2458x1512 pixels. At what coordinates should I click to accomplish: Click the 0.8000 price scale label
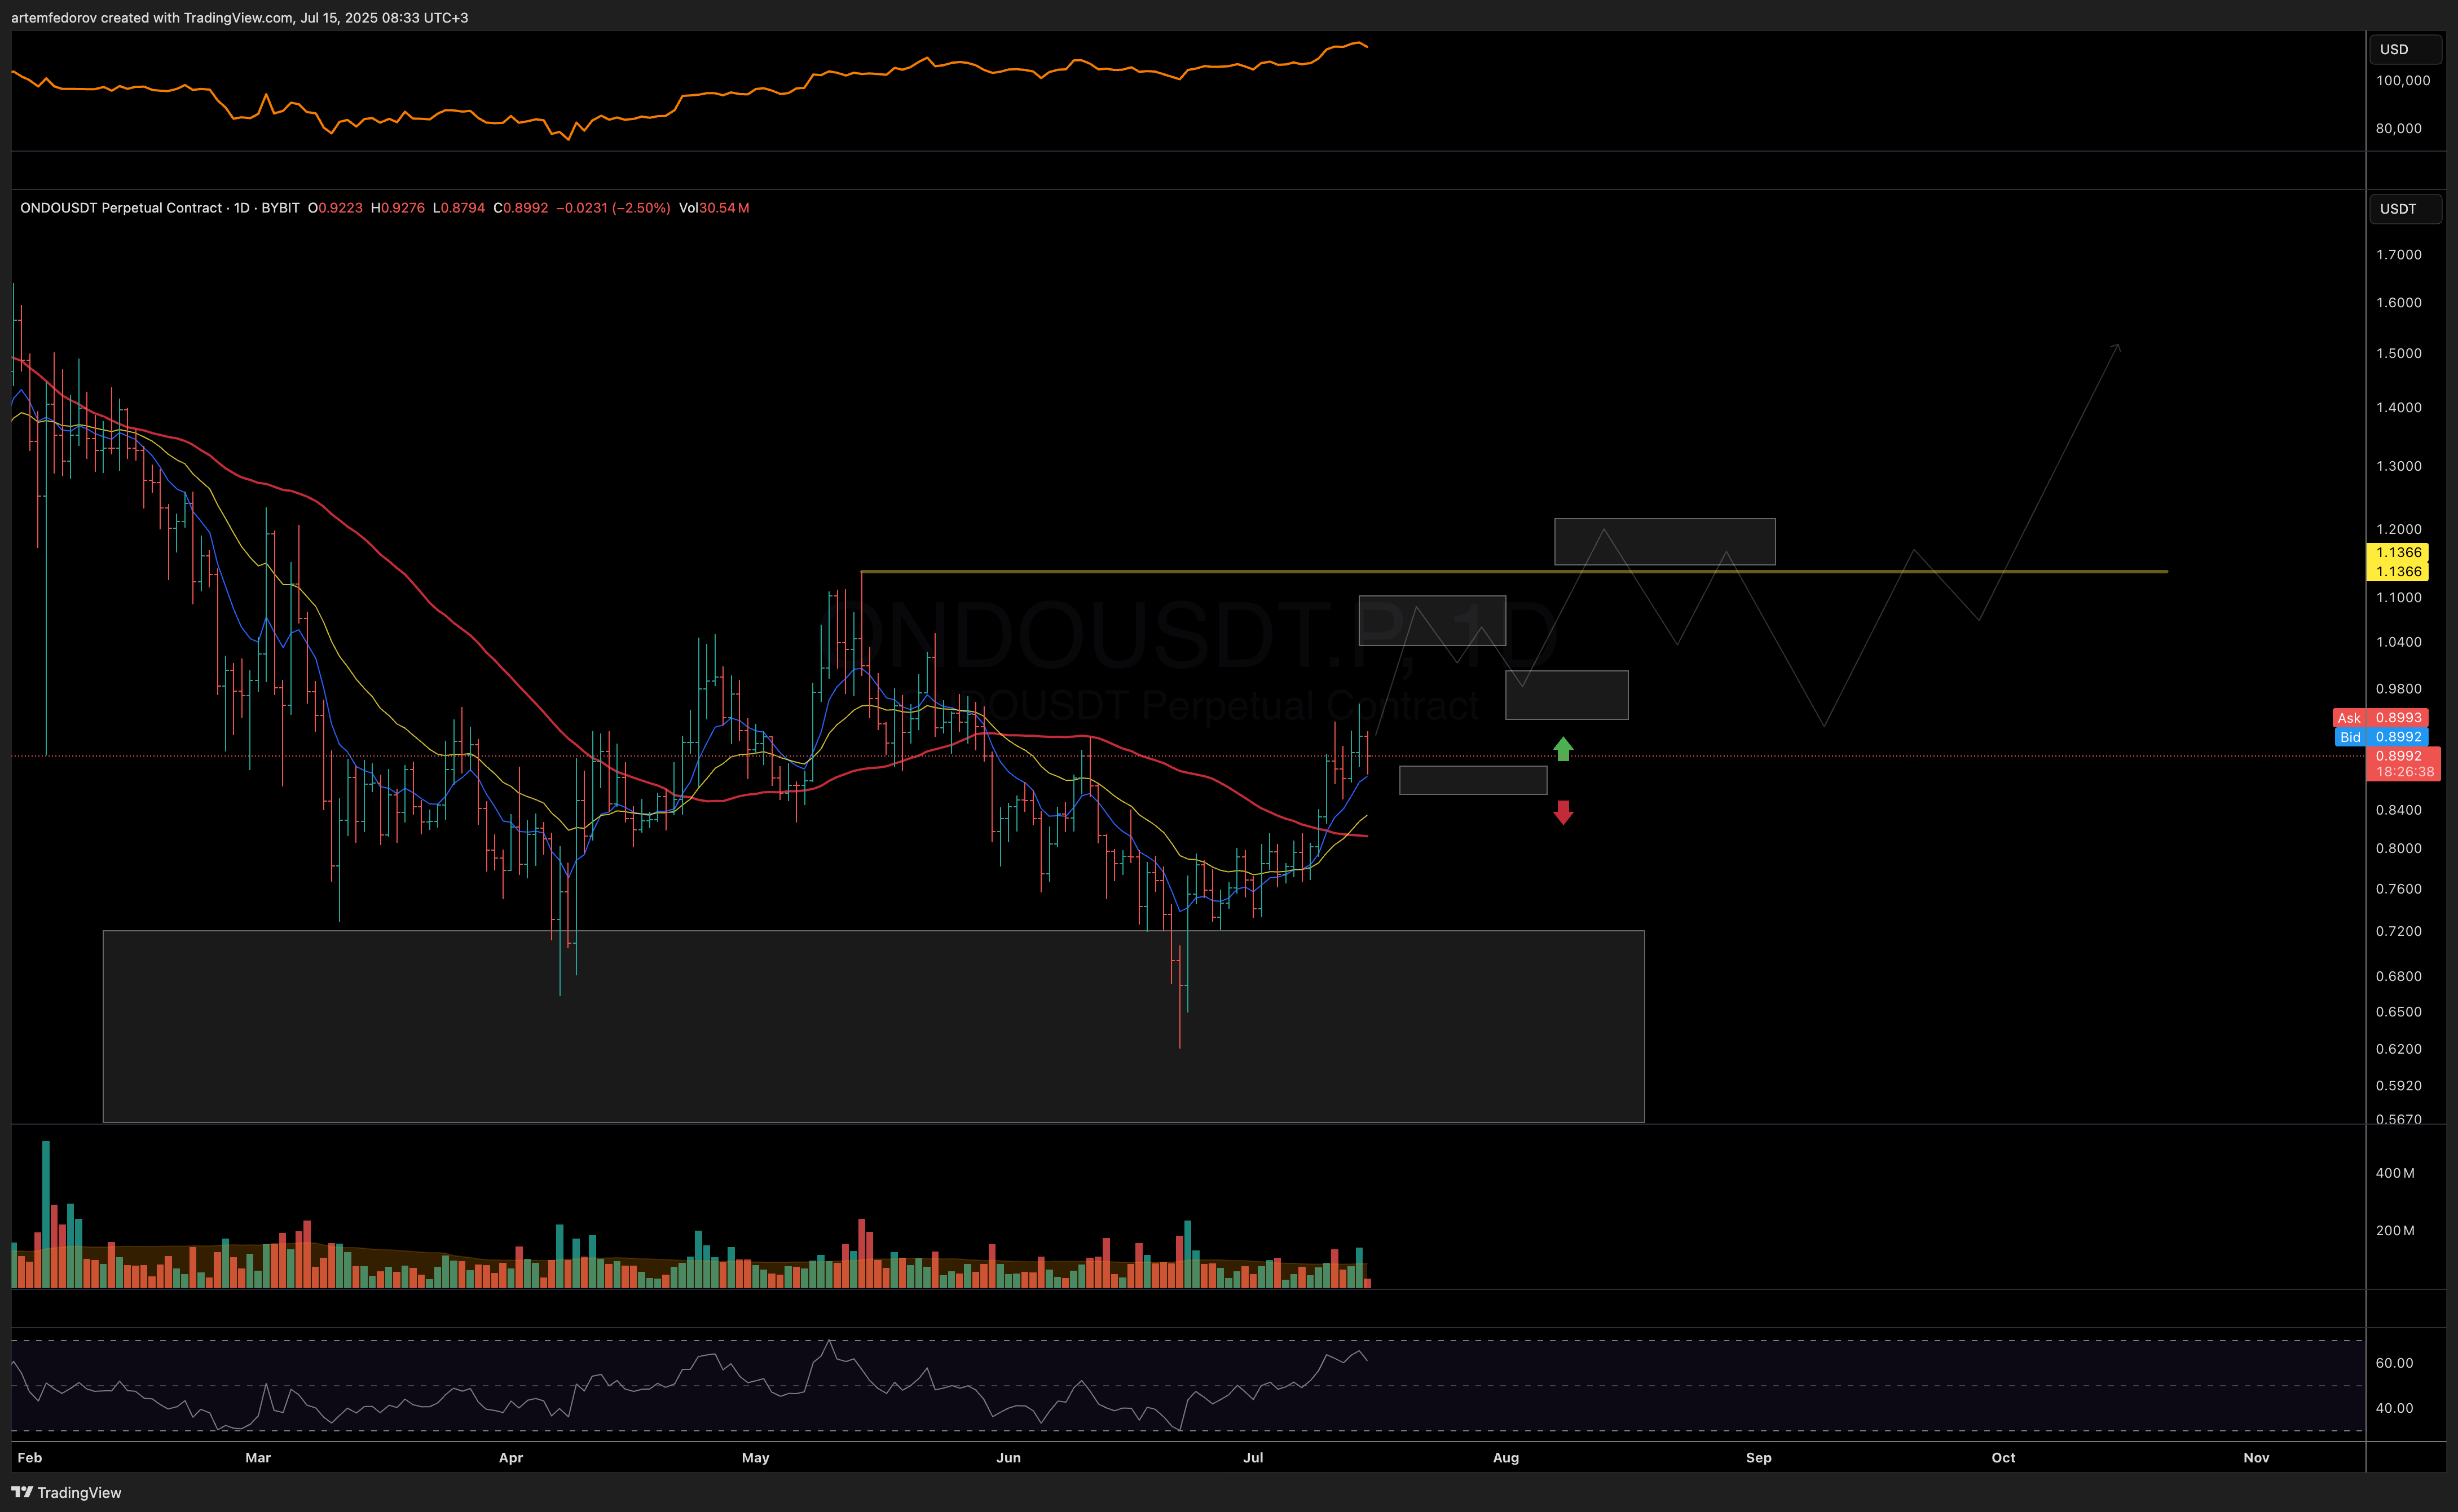(2399, 848)
